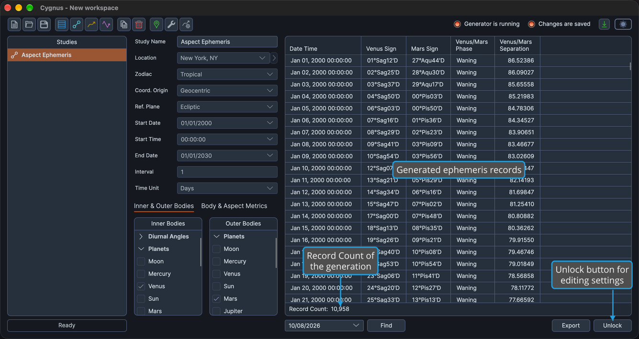
Task: Click the Inner Bodies list scrollbar
Action: click(x=201, y=252)
